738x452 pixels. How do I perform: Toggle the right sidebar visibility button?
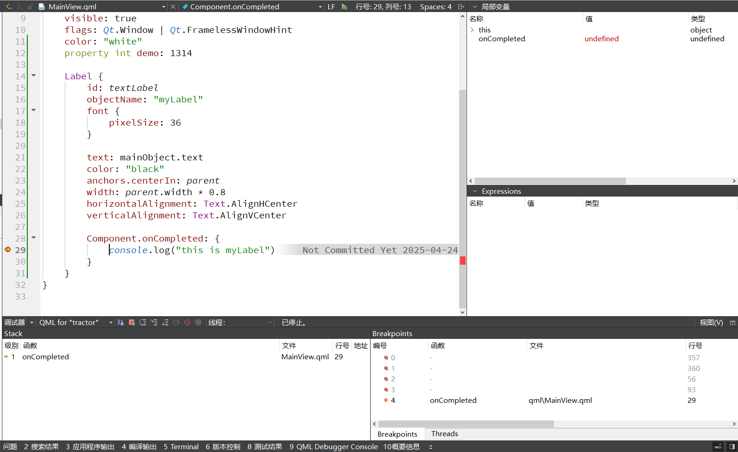pyautogui.click(x=732, y=447)
